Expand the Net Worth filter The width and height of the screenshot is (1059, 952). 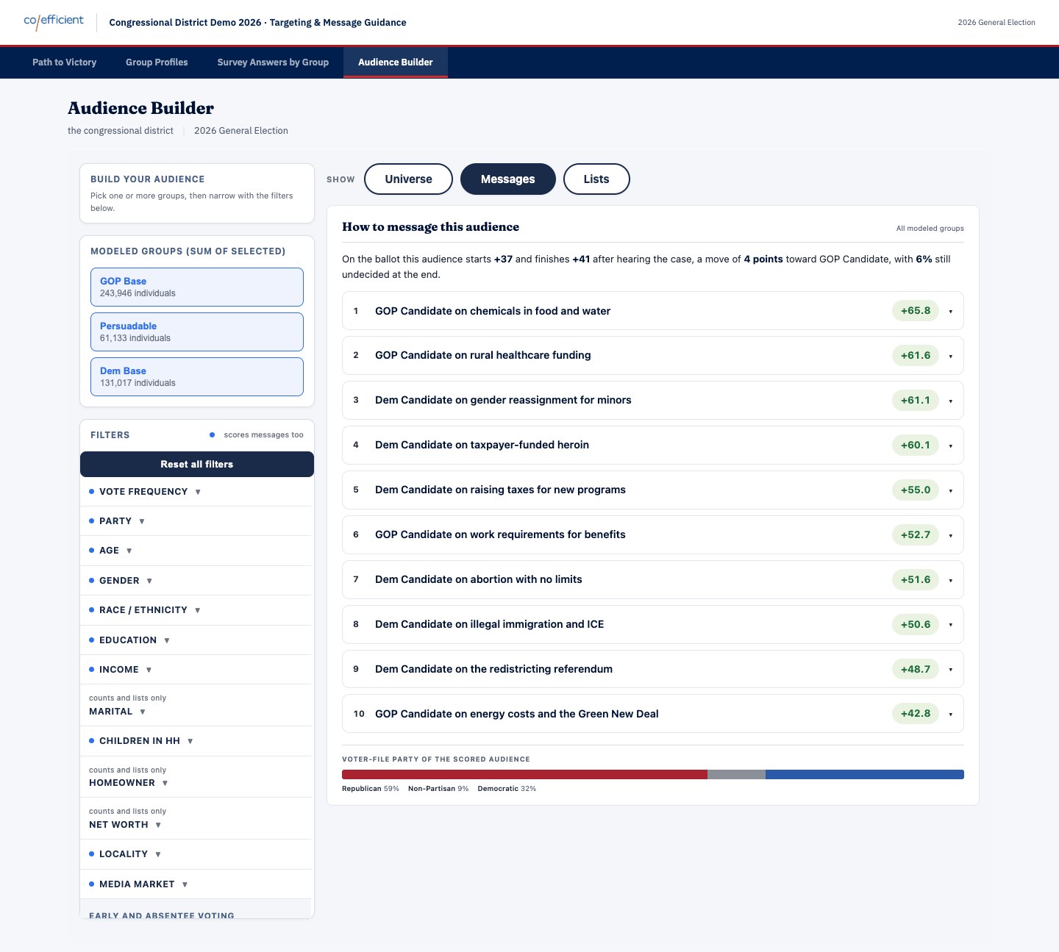tap(196, 818)
